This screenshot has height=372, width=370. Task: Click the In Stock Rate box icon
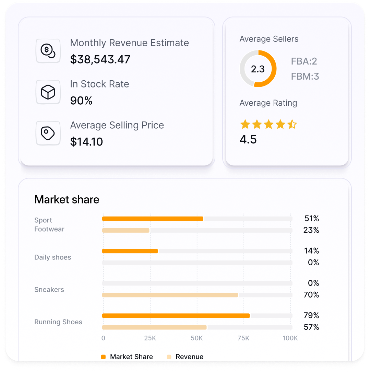48,92
